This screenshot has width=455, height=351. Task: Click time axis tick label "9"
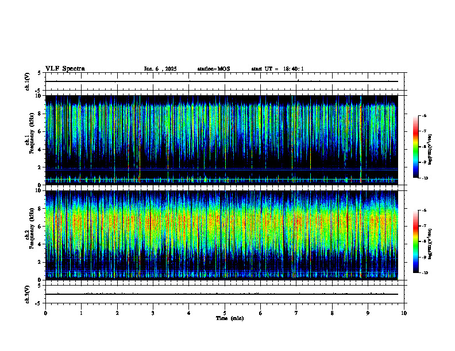(368, 313)
